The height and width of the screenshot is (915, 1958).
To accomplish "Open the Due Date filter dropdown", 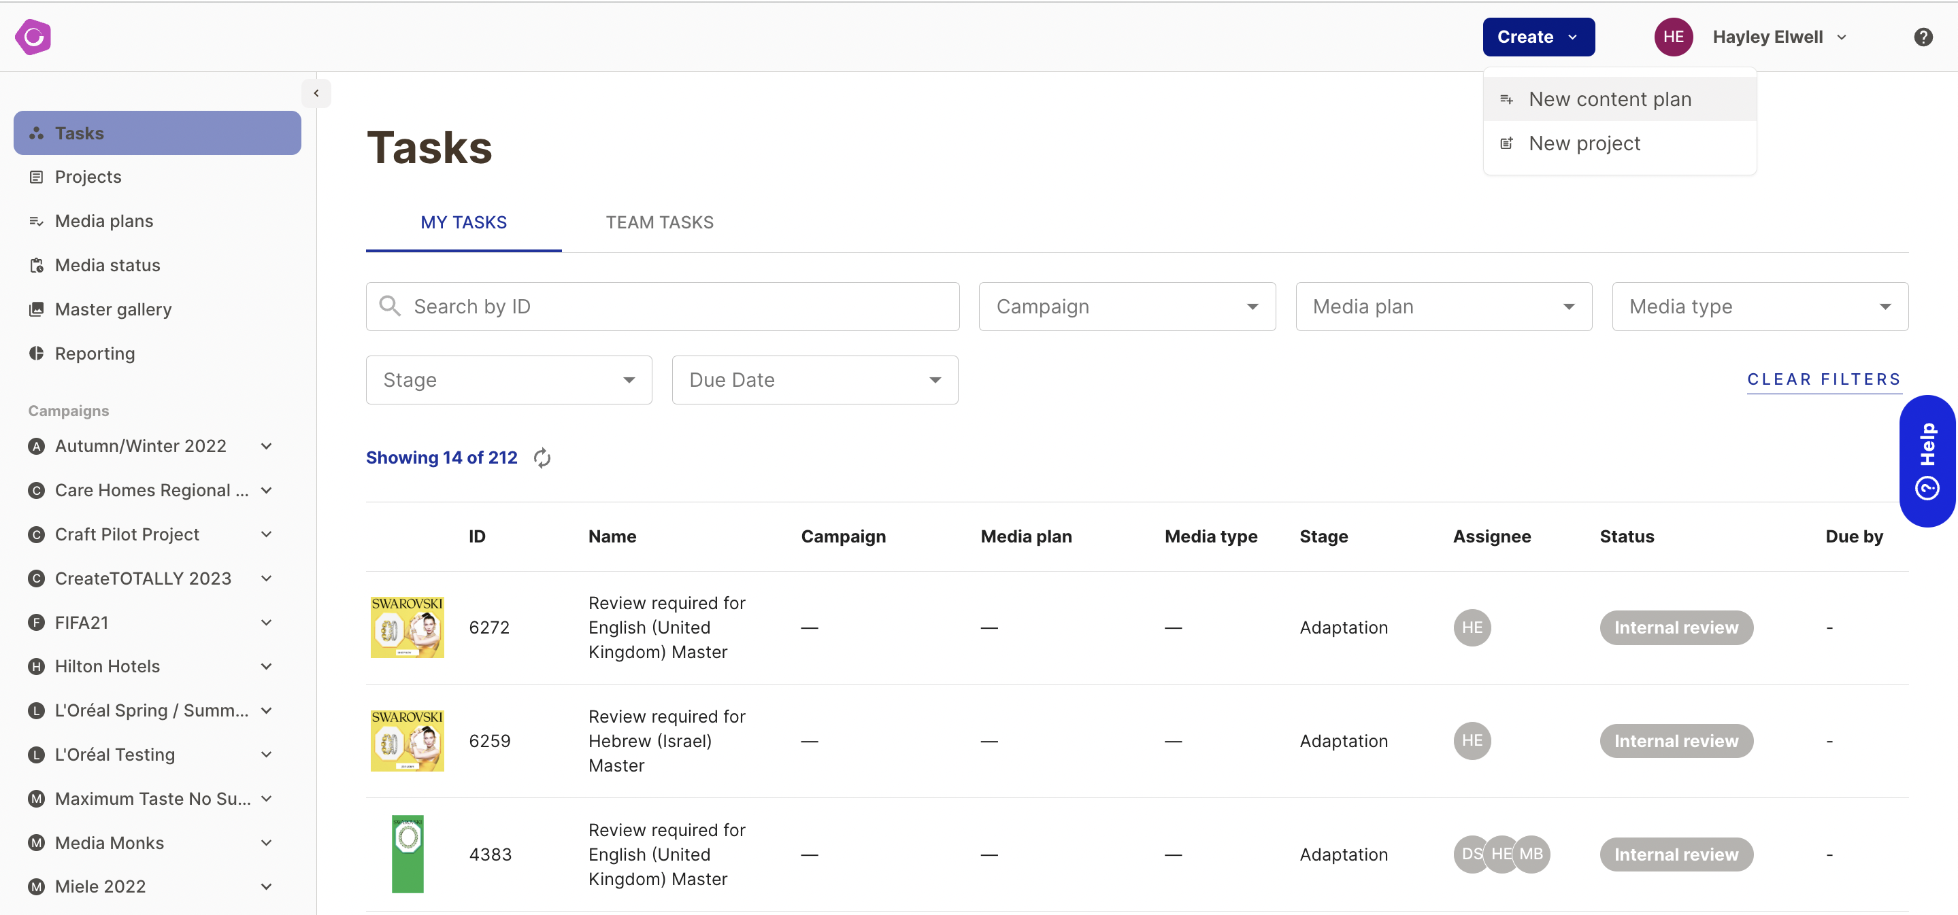I will tap(814, 381).
